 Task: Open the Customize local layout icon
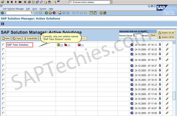pyautogui.click(x=105, y=13)
